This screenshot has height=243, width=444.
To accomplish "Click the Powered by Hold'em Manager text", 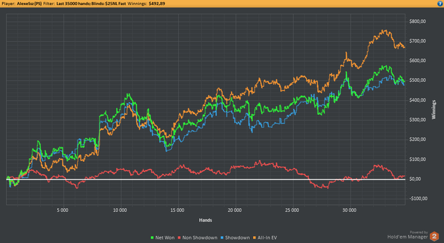I will click(408, 235).
